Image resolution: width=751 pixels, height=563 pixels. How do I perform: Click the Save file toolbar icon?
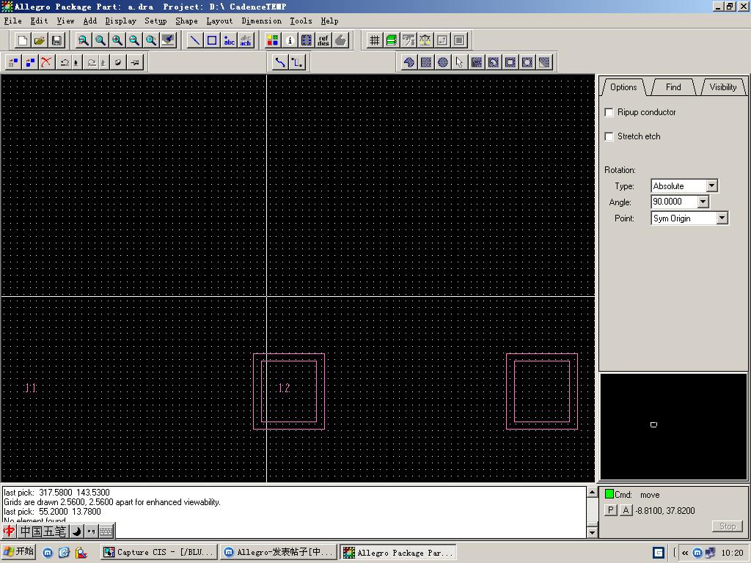(56, 40)
